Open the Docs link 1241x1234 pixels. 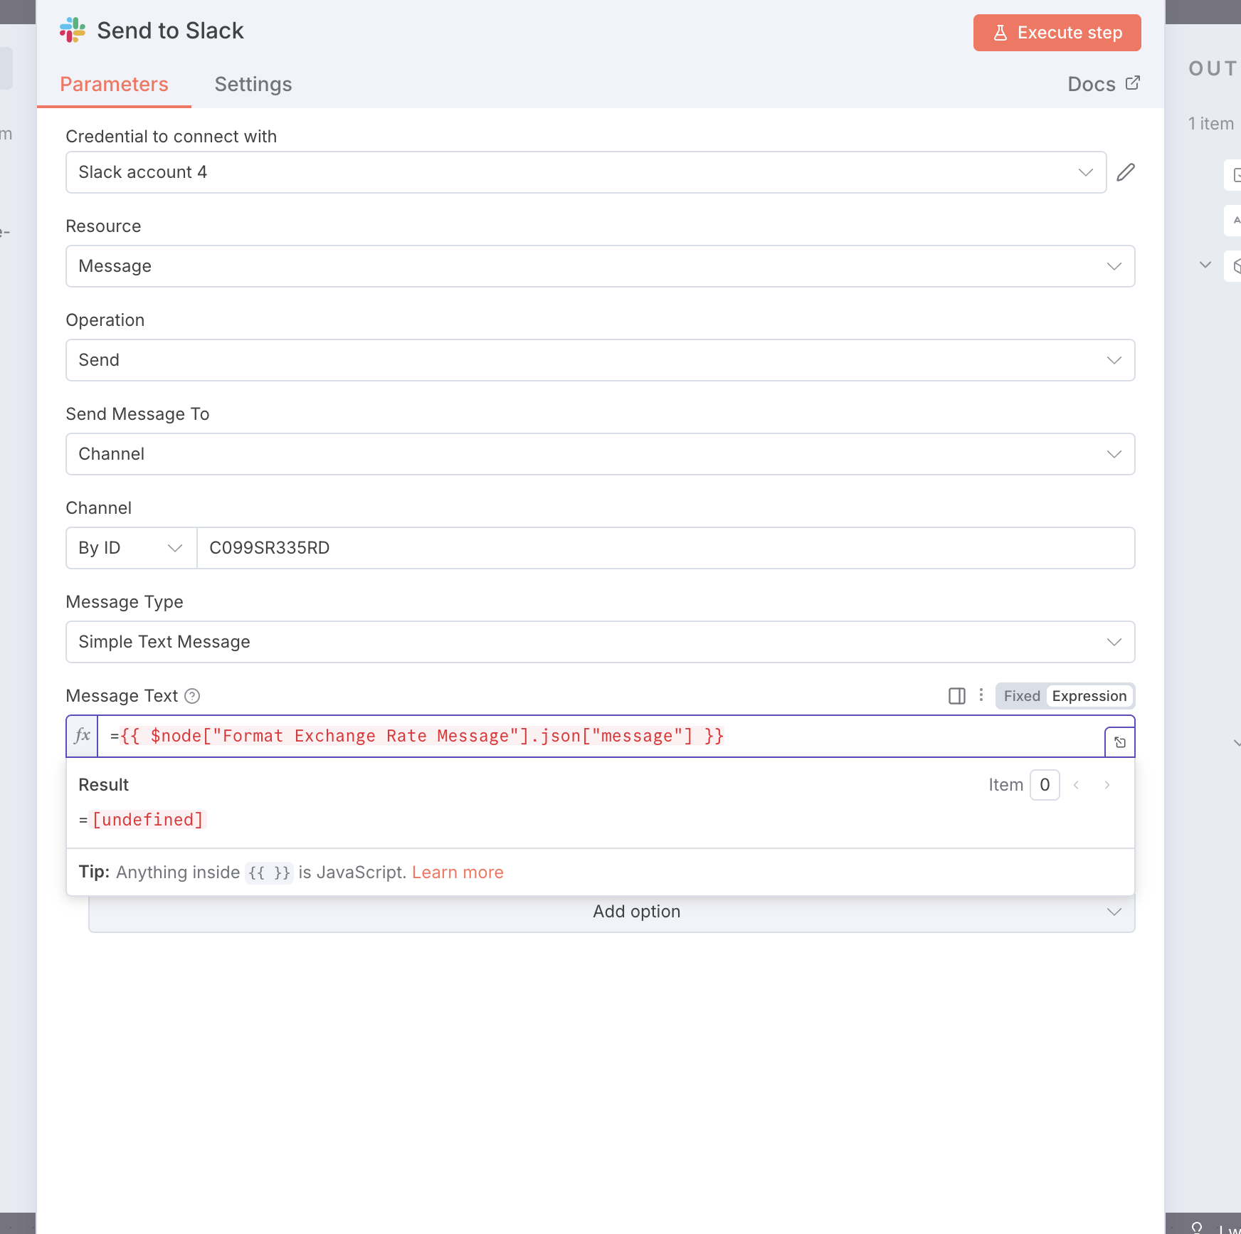(1104, 84)
